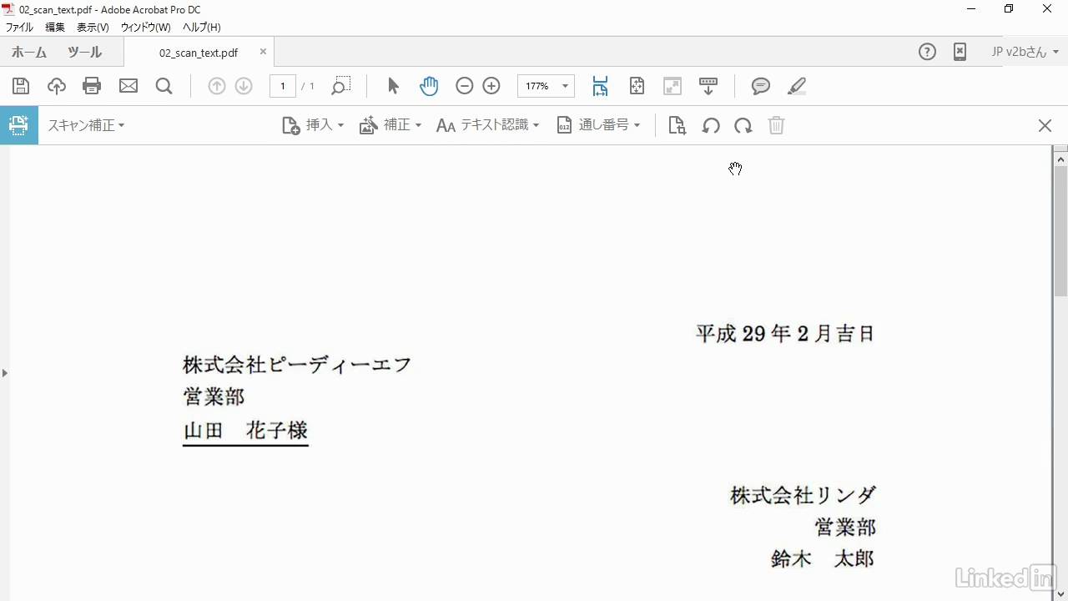Switch to the ツール tab
This screenshot has width=1068, height=601.
[x=84, y=52]
